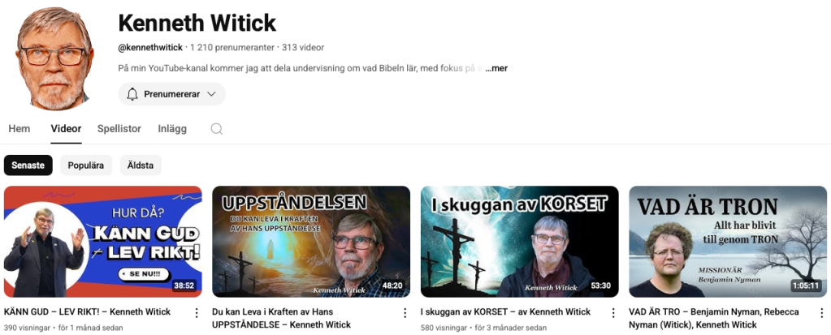Open the Inlägg tab
This screenshot has width=831, height=335.
pos(172,129)
